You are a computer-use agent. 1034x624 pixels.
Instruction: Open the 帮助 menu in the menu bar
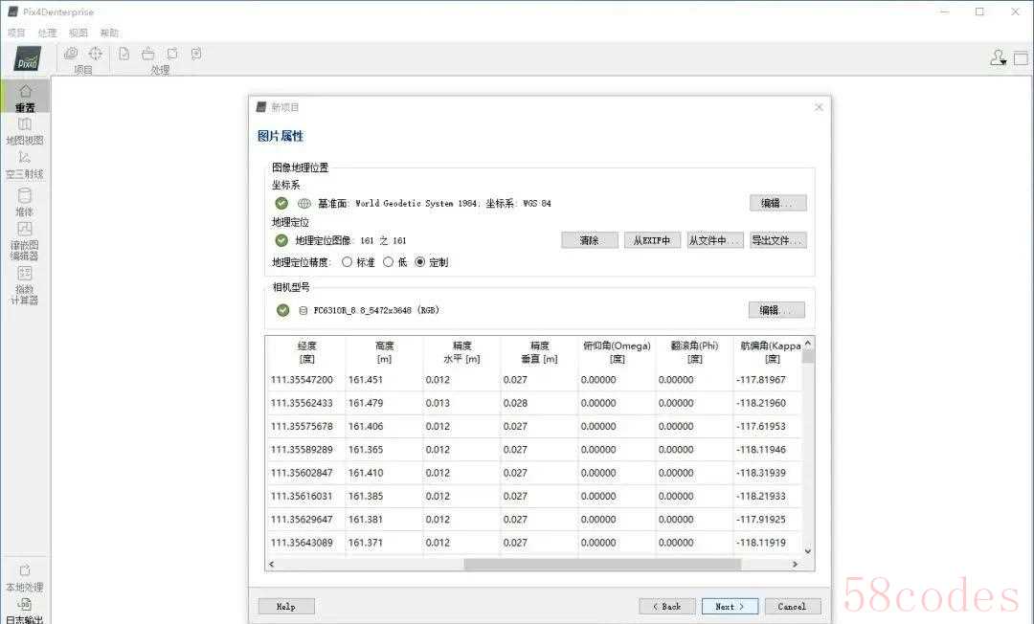(109, 33)
